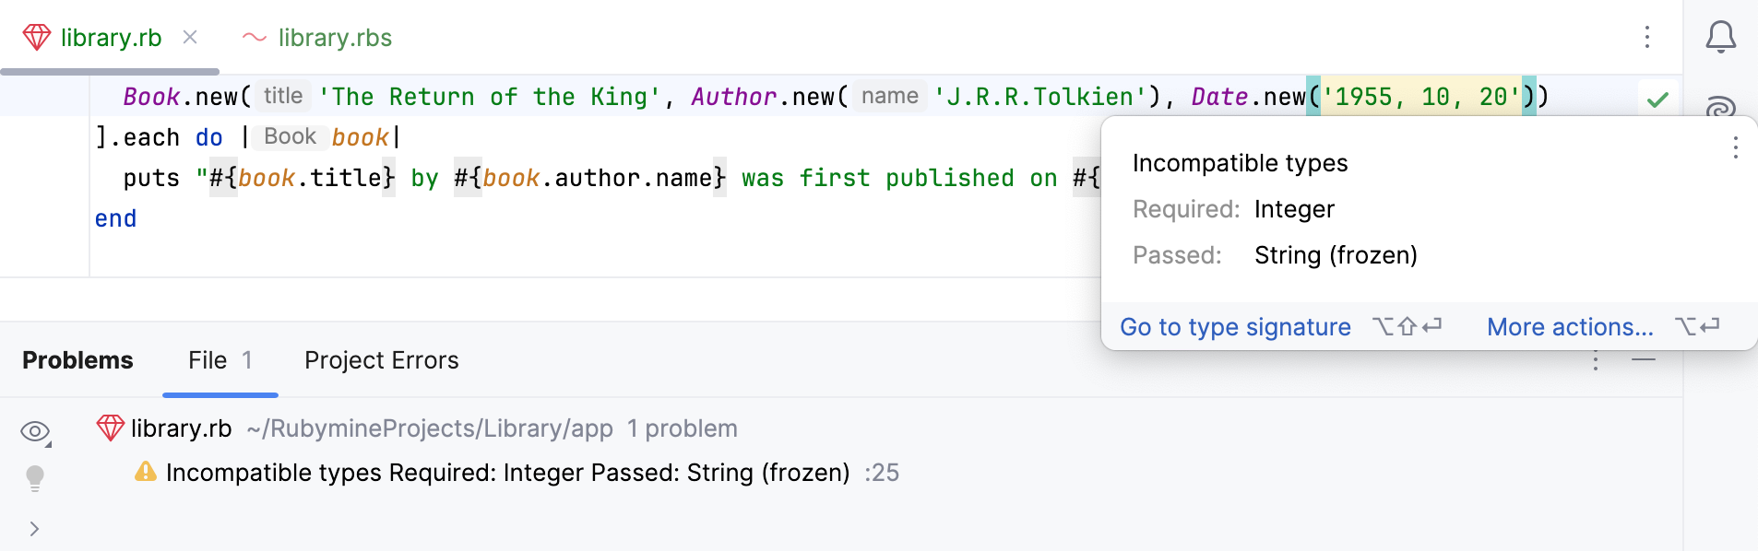This screenshot has width=1758, height=551.
Task: Open the editor tabs three-dot menu
Action: point(1646,37)
